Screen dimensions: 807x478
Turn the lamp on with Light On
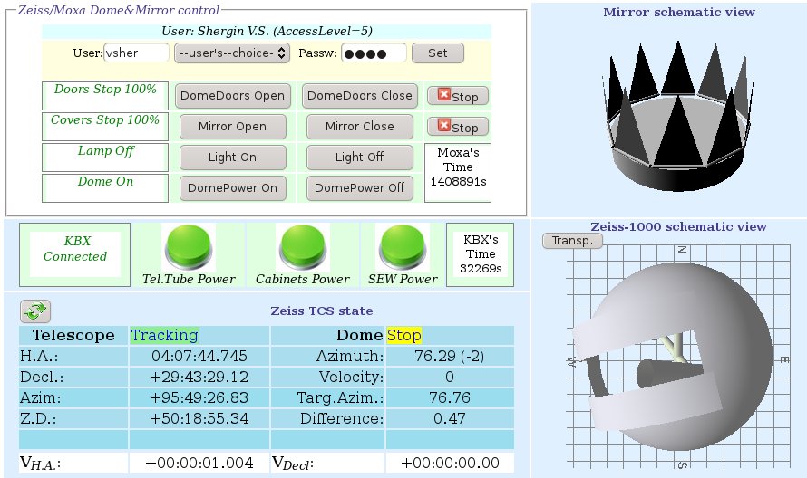(233, 158)
